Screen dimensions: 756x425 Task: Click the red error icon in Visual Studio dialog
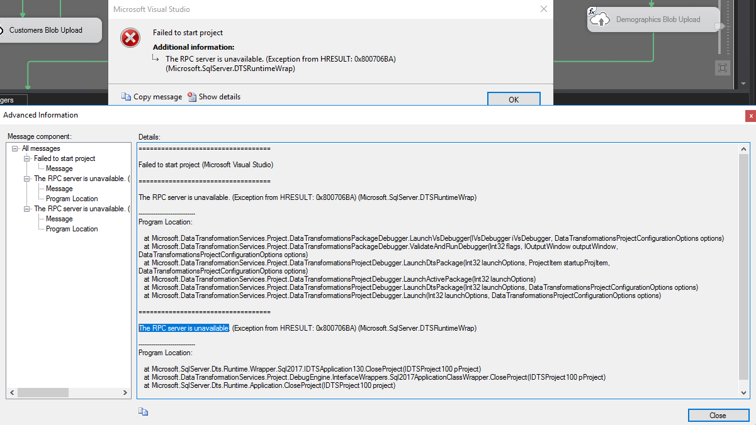pos(130,38)
